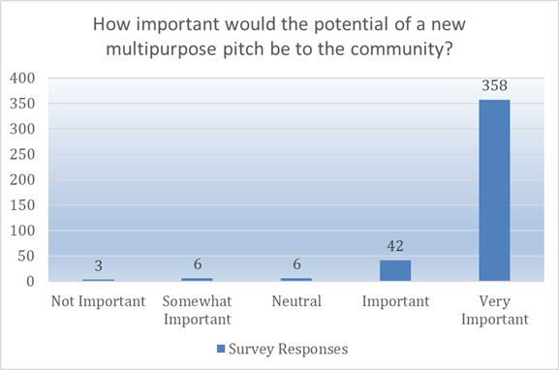
Task: Click the Survey Responses legend label
Action: pos(288,349)
